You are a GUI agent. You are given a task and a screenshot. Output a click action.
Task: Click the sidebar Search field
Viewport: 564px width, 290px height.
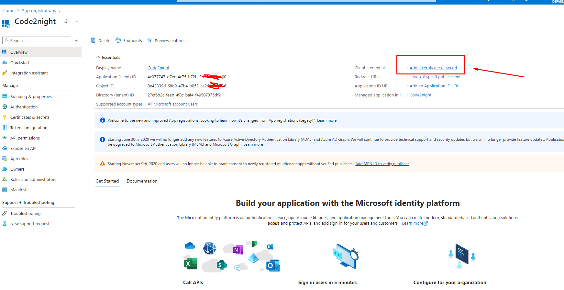[x=36, y=40]
